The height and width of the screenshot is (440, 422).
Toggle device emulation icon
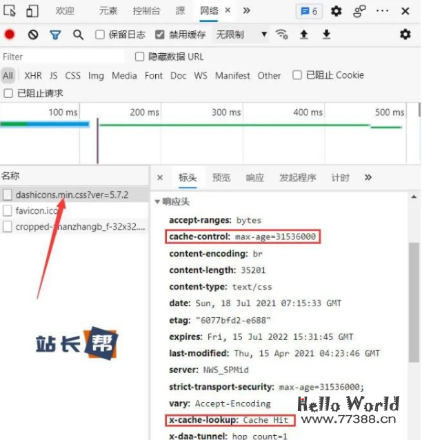32,11
